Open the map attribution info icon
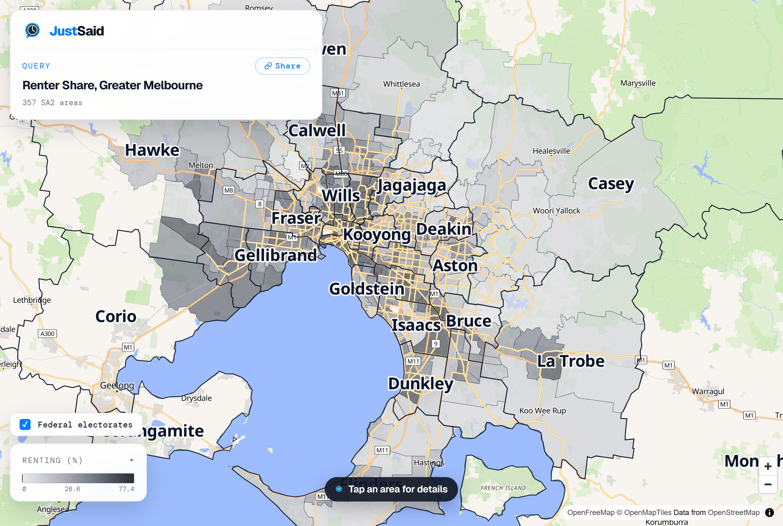Screen dimensions: 783x526 (x=770, y=512)
